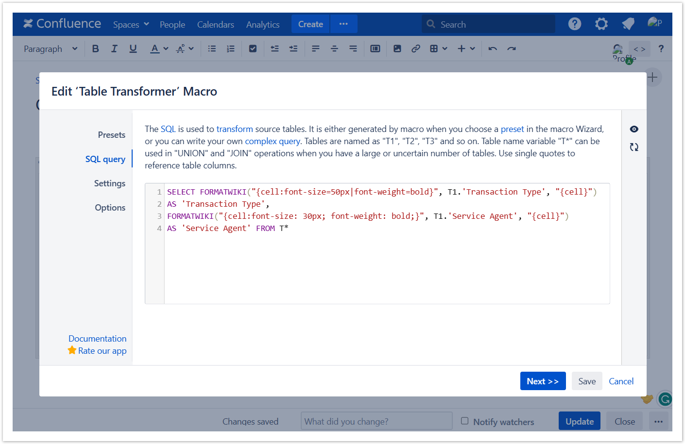Switch to the Presets tab
The height and width of the screenshot is (444, 685).
coord(111,135)
